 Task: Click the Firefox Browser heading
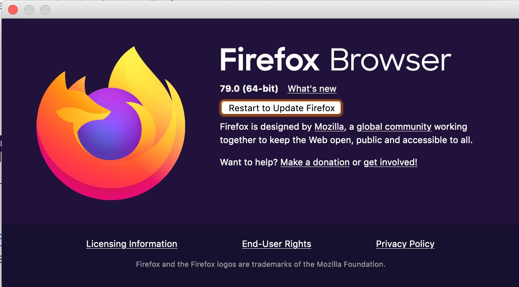tap(335, 60)
